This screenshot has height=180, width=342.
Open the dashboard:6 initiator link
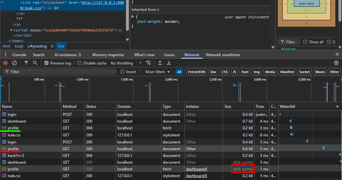pos(196,169)
